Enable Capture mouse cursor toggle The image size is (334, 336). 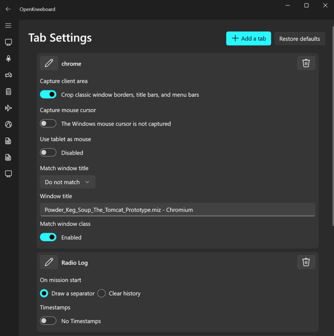coord(48,123)
